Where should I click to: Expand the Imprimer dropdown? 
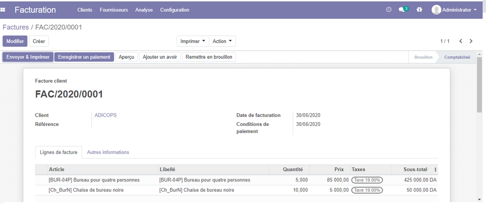click(x=193, y=41)
